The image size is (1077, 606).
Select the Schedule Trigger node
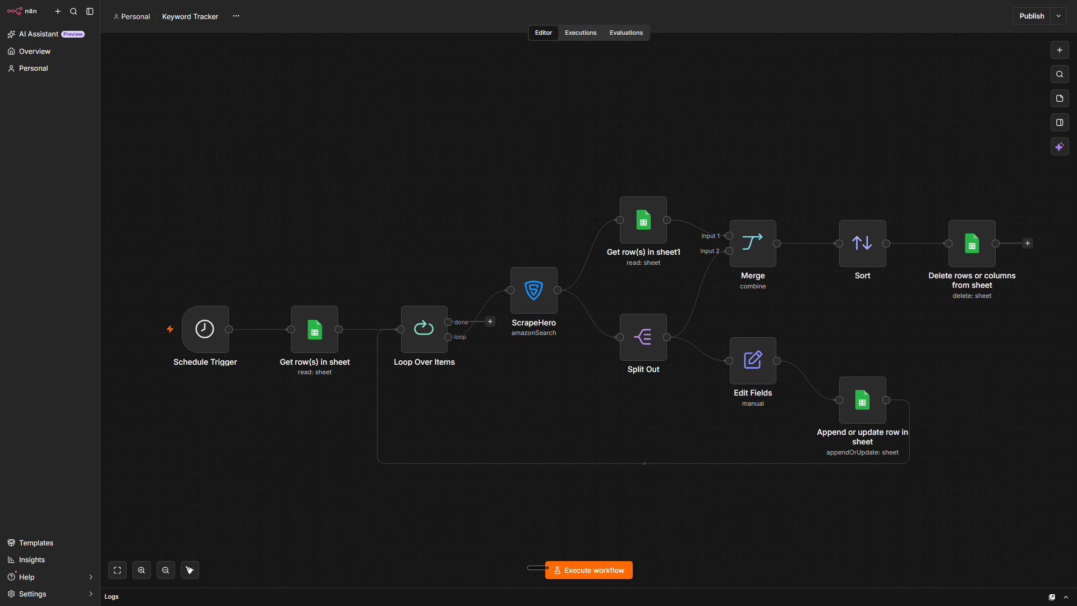tap(205, 329)
